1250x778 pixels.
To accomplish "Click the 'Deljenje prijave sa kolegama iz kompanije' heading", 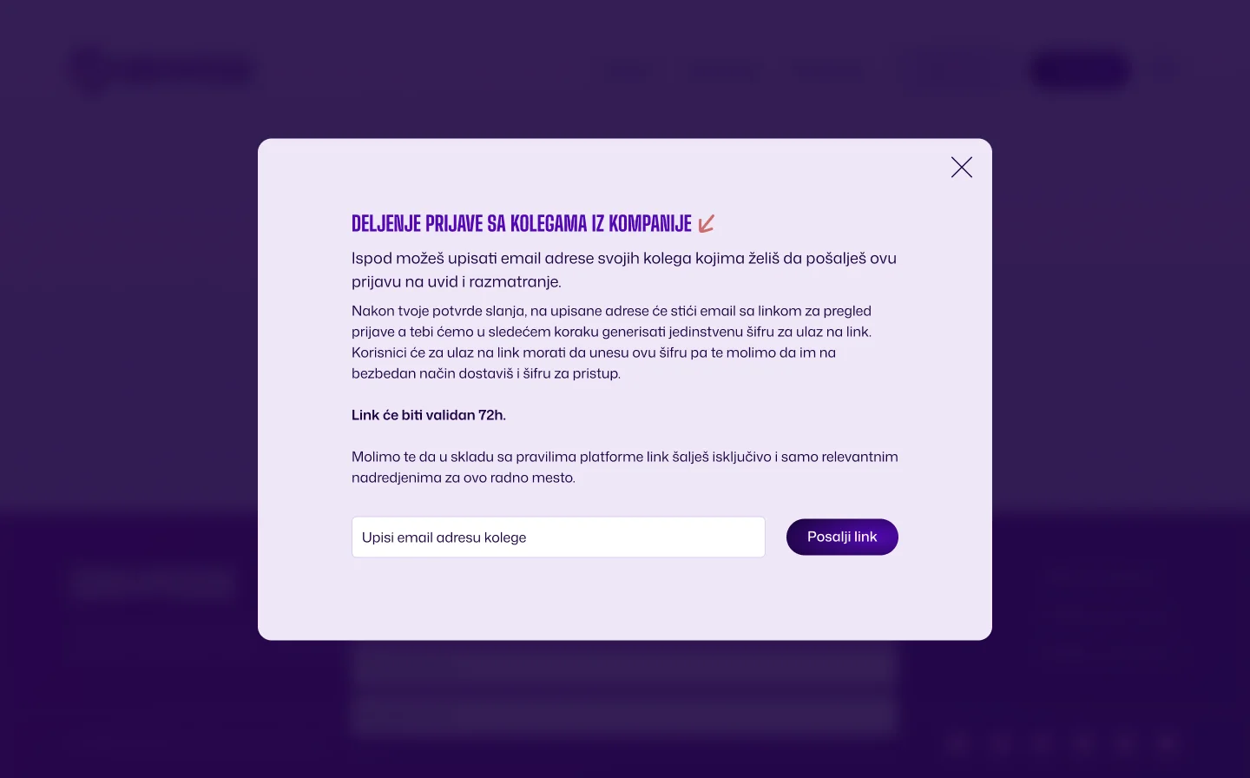I will pos(522,224).
